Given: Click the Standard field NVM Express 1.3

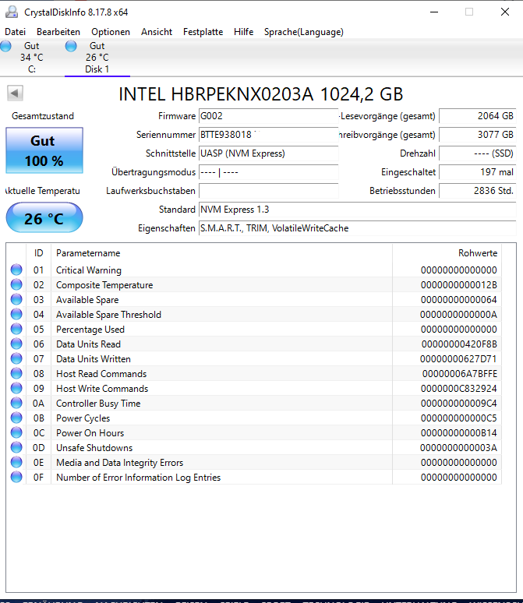Looking at the screenshot, I should pyautogui.click(x=357, y=210).
